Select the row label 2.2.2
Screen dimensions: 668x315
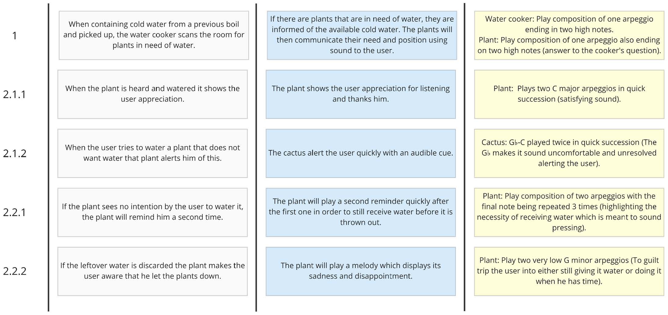15,271
